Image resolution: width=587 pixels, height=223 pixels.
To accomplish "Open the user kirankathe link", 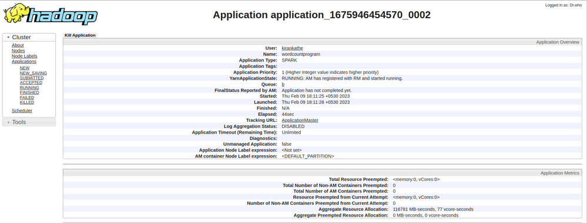I will click(293, 48).
